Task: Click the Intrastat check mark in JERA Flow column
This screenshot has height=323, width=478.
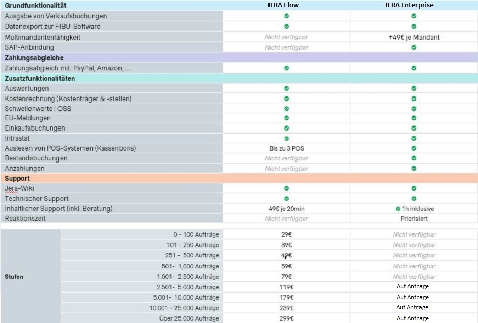Action: [x=286, y=138]
